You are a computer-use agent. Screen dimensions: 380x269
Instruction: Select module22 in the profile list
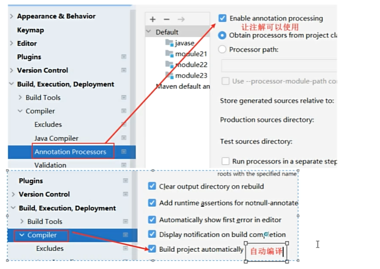click(191, 65)
